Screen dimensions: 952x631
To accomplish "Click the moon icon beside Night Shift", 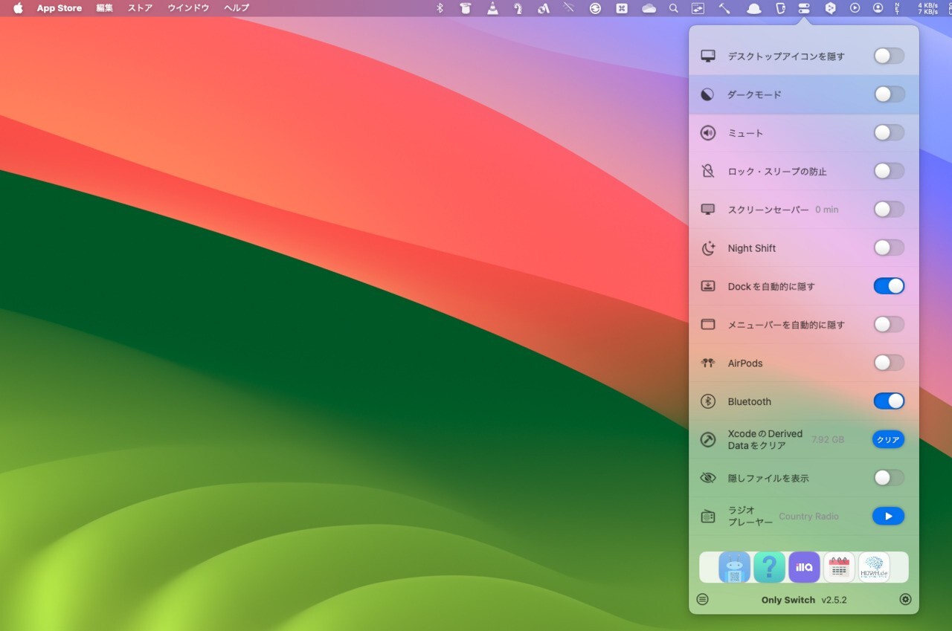I will pos(708,248).
